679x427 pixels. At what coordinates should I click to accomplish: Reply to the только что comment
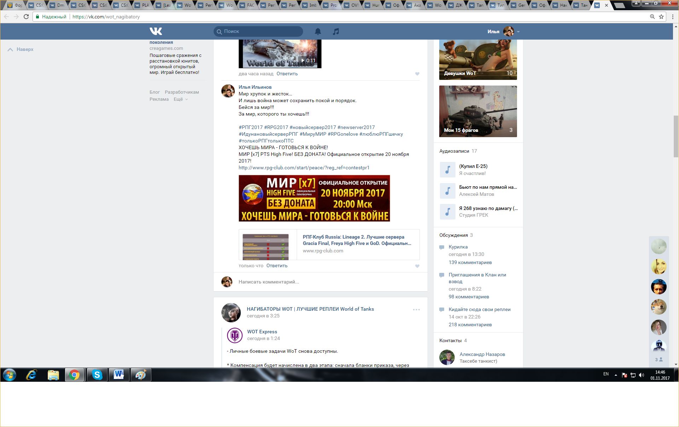coord(277,266)
